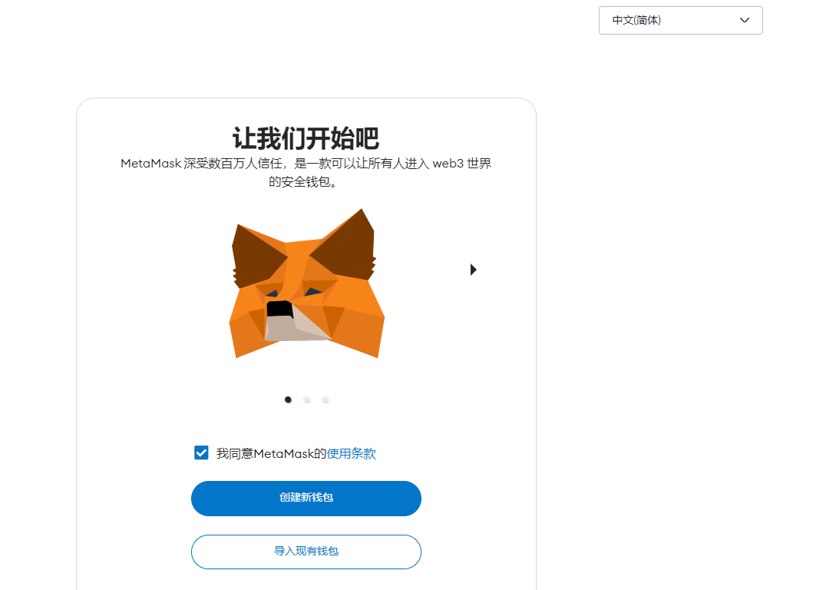This screenshot has width=813, height=590.
Task: Click the 我同意MetaMask的 checkbox label text
Action: click(271, 453)
